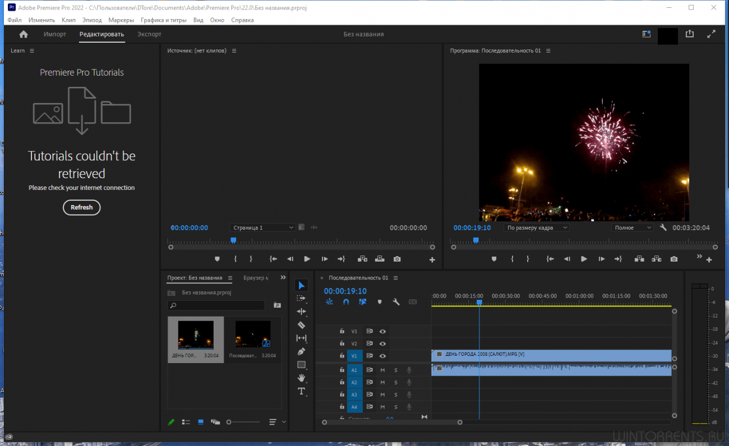Open the Markers menu (Маркеры)
The width and height of the screenshot is (729, 446).
pos(121,20)
